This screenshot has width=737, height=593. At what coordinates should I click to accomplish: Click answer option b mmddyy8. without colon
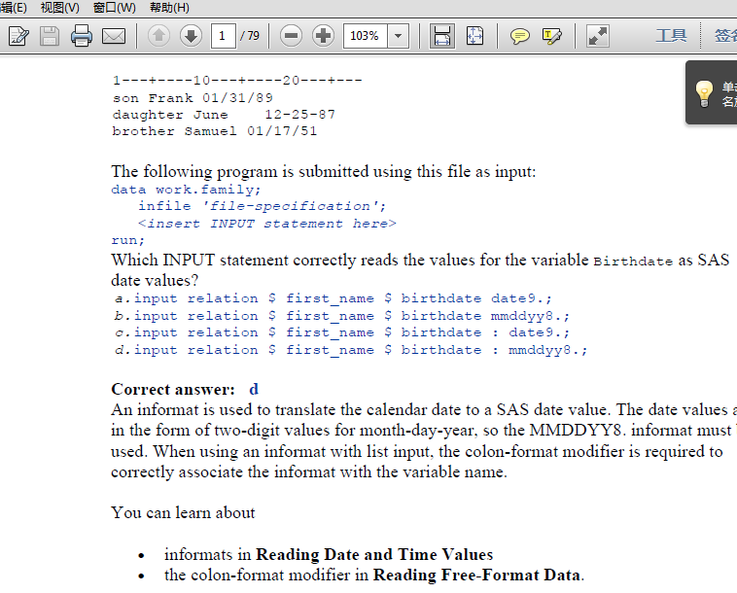[342, 316]
